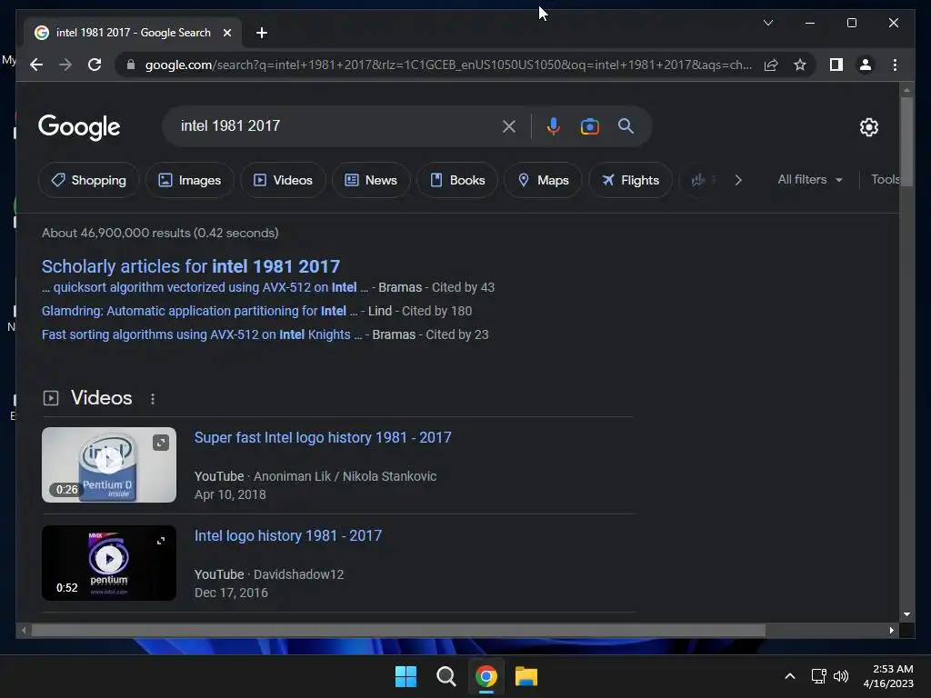Open the volume control in the tray

click(x=841, y=676)
